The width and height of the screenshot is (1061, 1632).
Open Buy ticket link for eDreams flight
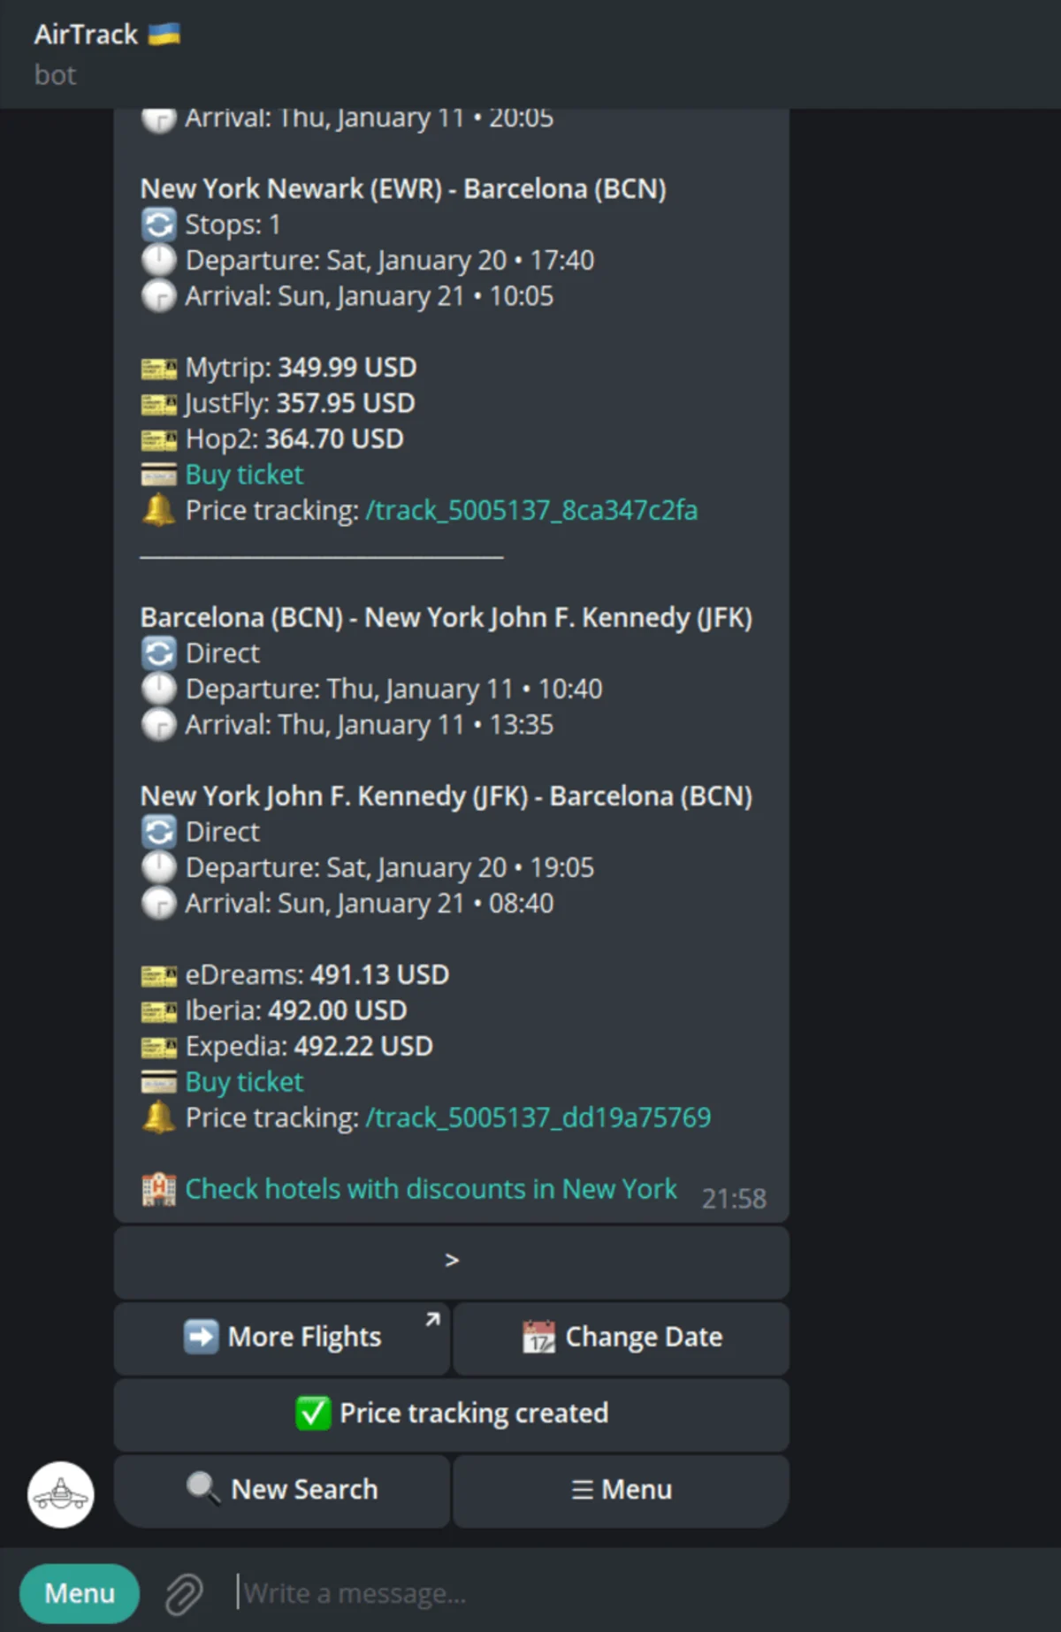pyautogui.click(x=244, y=1082)
